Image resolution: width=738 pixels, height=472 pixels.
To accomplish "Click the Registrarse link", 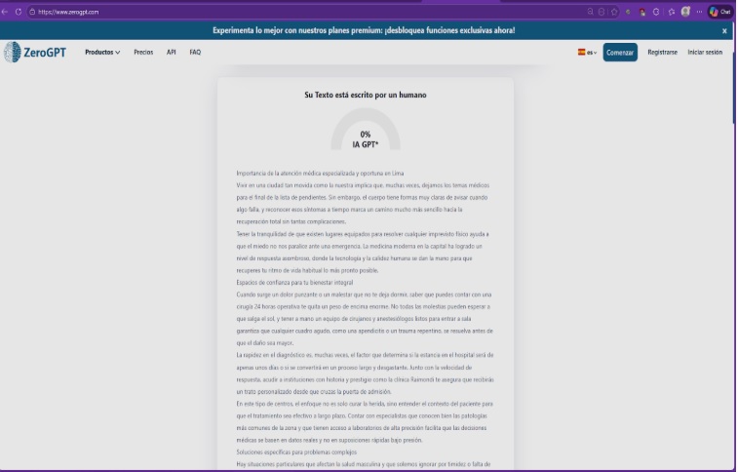I will pos(662,52).
